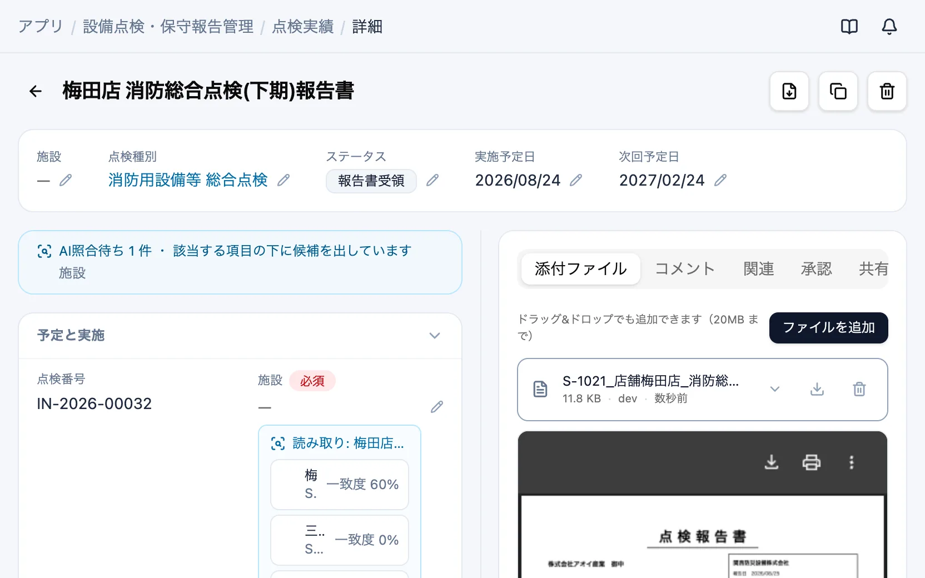Edit 次回予定日 2027/02/24 pencil
Viewport: 925px width, 578px height.
click(720, 180)
